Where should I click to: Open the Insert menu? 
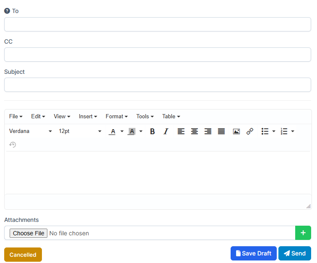click(x=88, y=116)
